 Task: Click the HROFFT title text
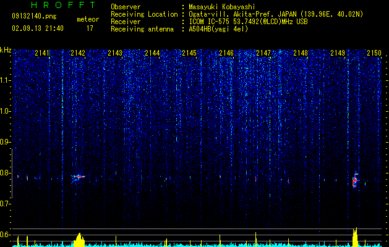coord(63,5)
